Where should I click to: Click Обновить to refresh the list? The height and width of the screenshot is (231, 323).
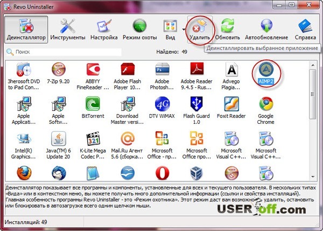point(227,30)
